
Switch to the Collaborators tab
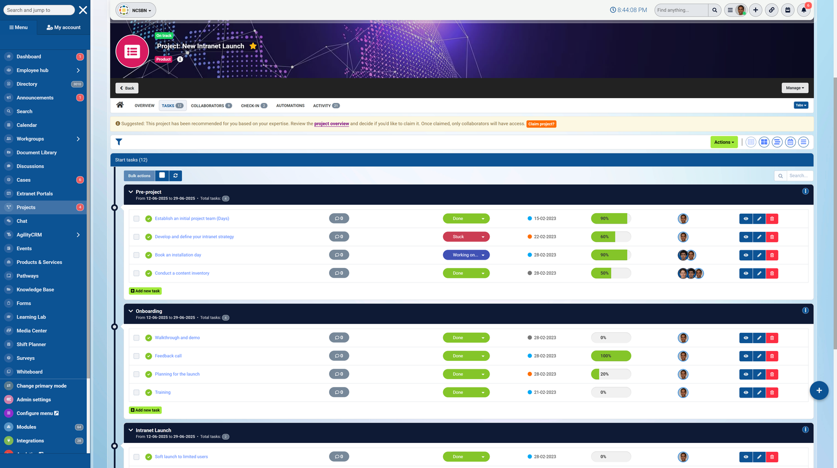[211, 106]
